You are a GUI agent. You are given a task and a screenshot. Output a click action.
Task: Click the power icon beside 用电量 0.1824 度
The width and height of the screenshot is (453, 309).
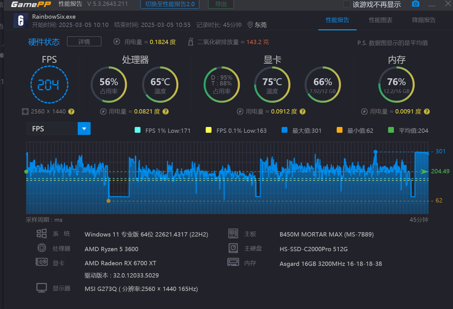click(x=117, y=42)
